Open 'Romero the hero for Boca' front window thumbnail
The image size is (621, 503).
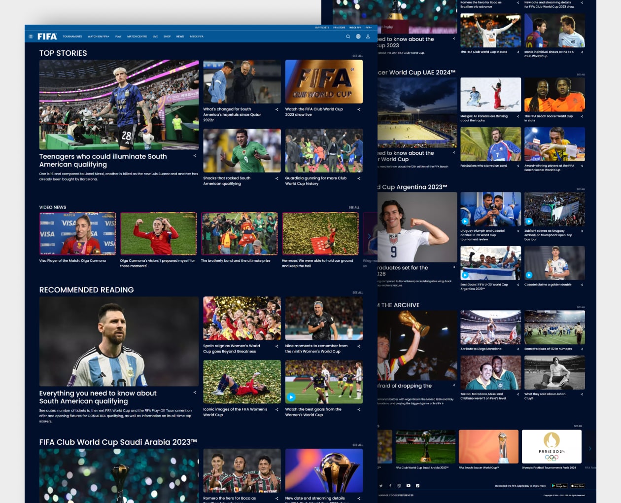(242, 471)
